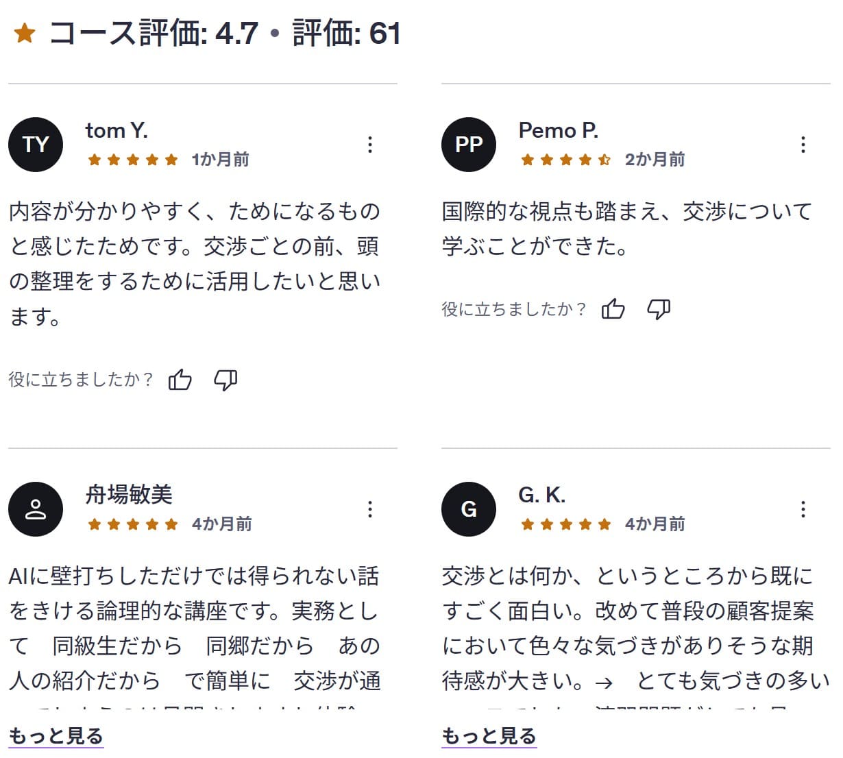Click tom Y.'s avatar icon
843x758 pixels.
point(35,145)
